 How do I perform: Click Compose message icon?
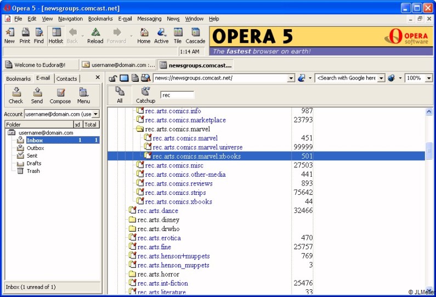pyautogui.click(x=60, y=96)
